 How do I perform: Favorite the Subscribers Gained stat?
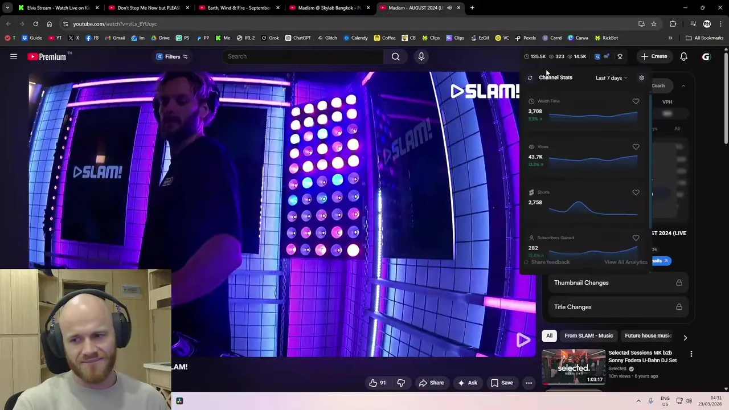pos(636,238)
